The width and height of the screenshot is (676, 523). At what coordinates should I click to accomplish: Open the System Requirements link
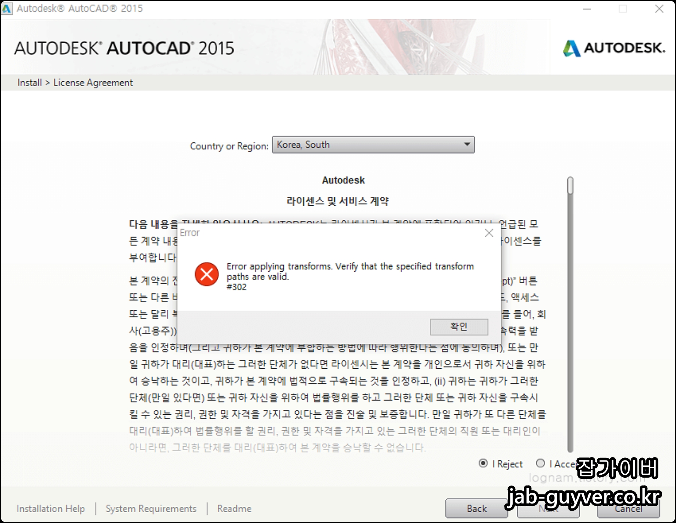point(151,508)
